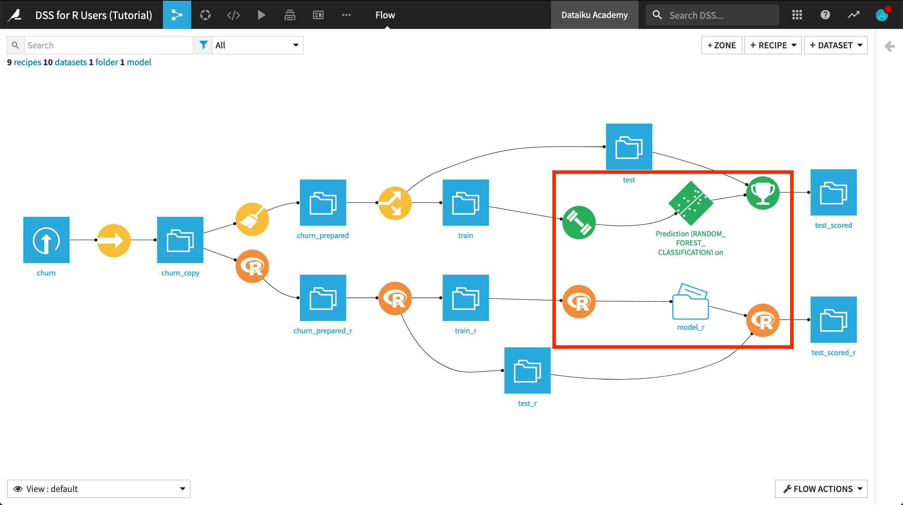Viewport: 903px width, 505px height.
Task: Click the Prediction RANDOM_FOREST_CLASSIFICATION label
Action: point(691,243)
